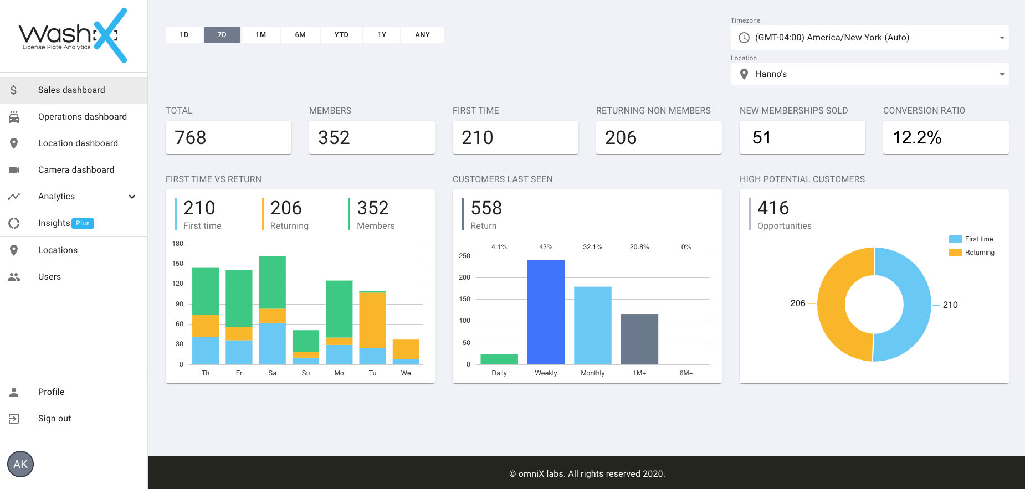Click the Weekly bar in Customers Last Seen
The width and height of the screenshot is (1025, 489).
(x=546, y=312)
